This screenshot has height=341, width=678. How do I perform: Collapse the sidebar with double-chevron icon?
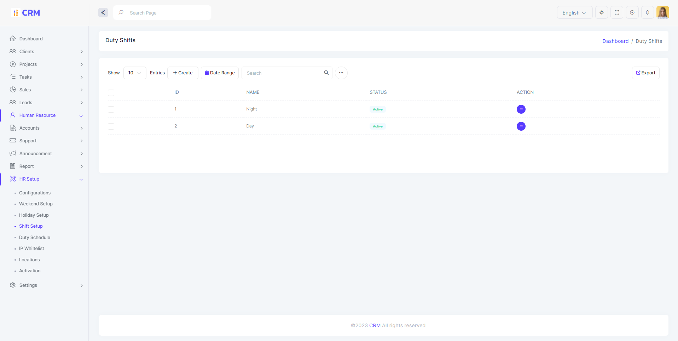(x=103, y=13)
